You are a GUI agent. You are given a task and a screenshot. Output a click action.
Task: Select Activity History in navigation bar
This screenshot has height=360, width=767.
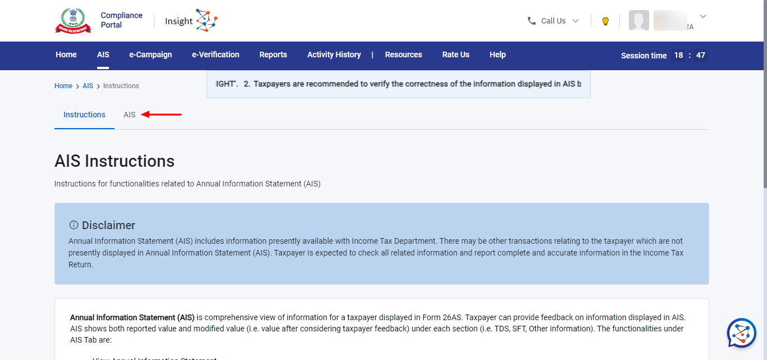[334, 54]
